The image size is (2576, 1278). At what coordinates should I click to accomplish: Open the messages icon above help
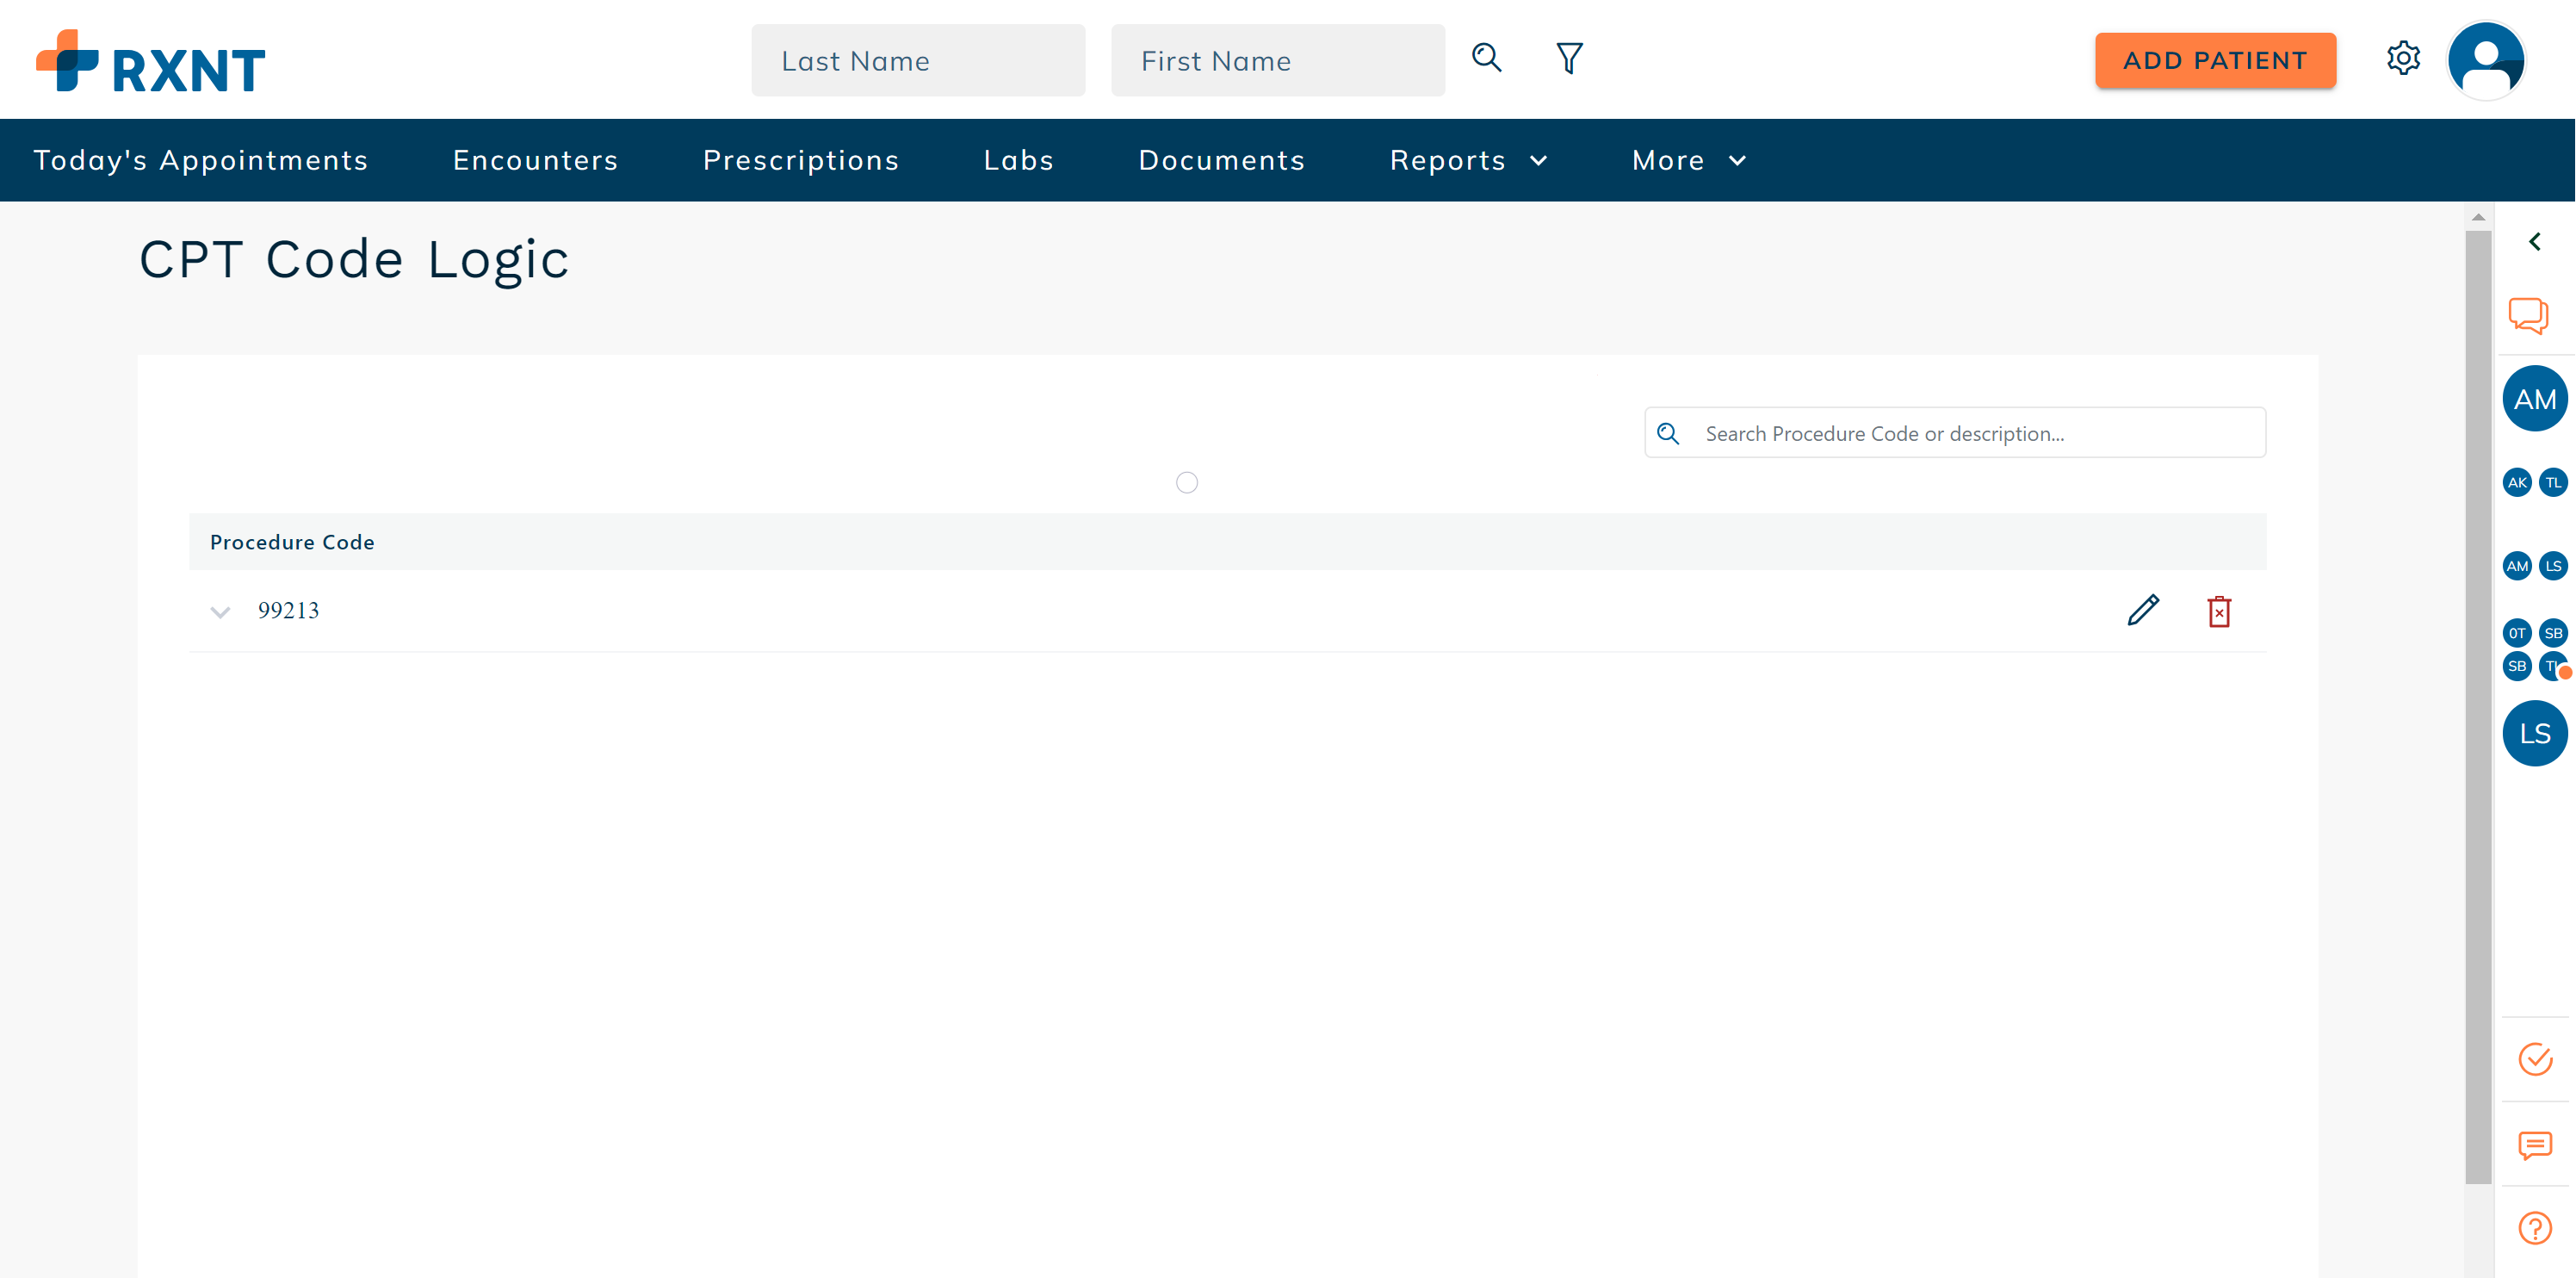coord(2534,1144)
